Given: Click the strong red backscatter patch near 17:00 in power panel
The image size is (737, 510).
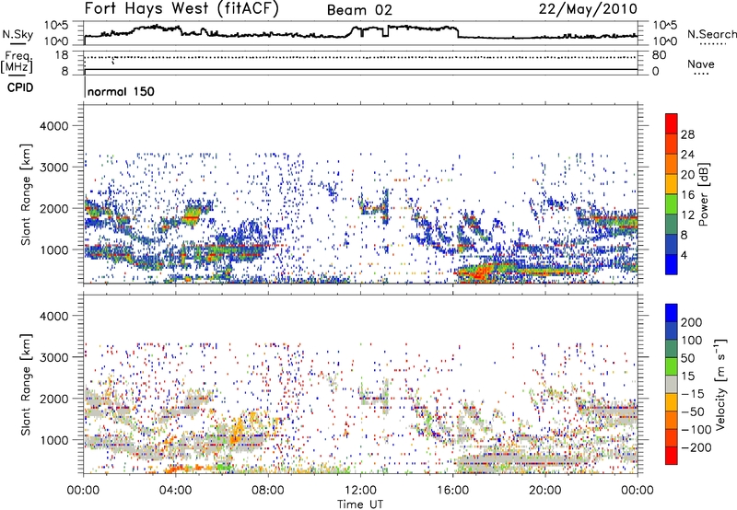Looking at the screenshot, I should [x=479, y=272].
